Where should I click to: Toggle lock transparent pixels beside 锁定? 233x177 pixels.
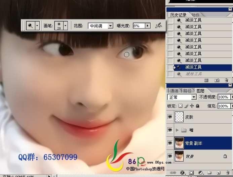(x=181, y=106)
